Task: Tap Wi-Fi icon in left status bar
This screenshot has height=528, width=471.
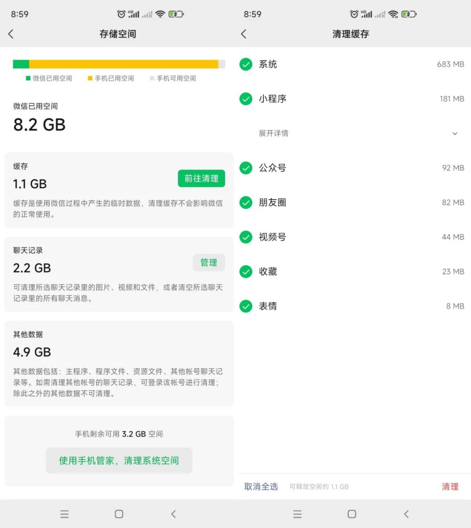Action: 160,14
